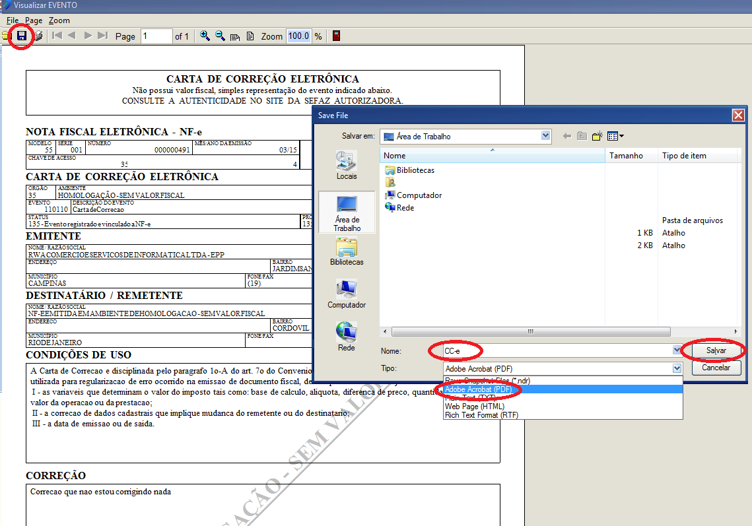Select Locais in the places sidebar
Image resolution: width=752 pixels, height=526 pixels.
[x=346, y=166]
